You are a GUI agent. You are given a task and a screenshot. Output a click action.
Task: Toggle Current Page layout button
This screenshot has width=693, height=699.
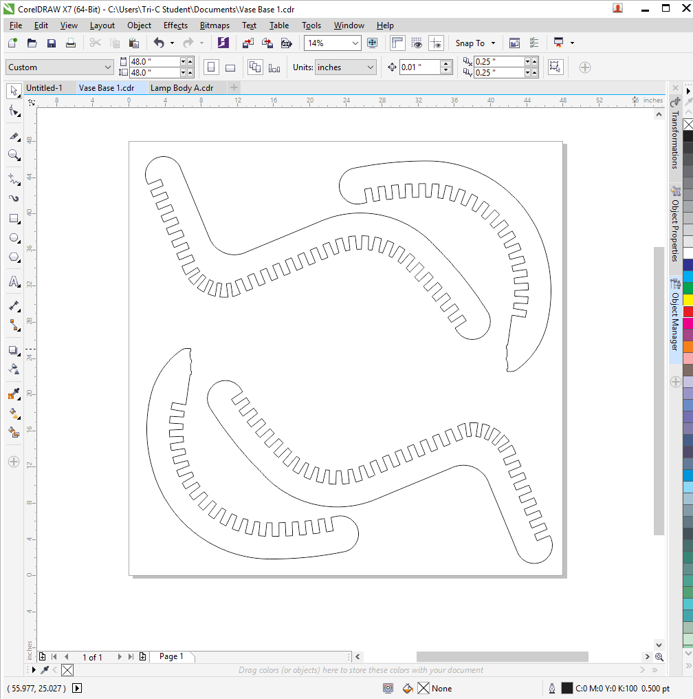click(274, 67)
